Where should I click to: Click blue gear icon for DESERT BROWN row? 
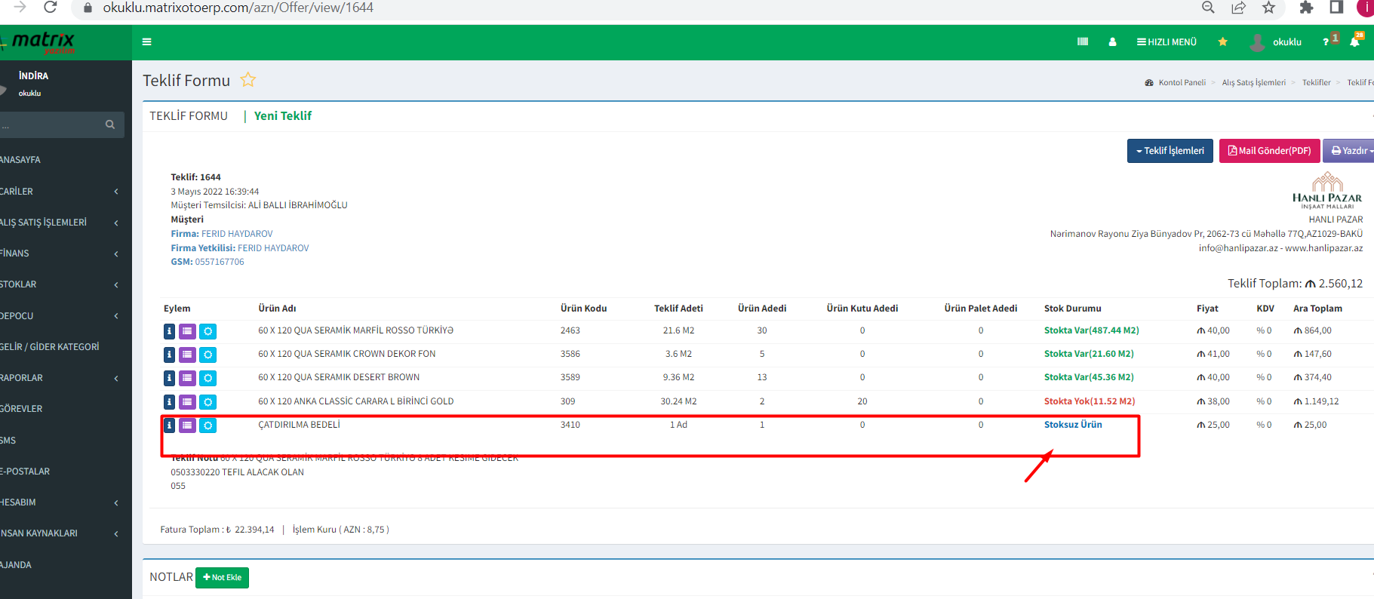click(207, 378)
